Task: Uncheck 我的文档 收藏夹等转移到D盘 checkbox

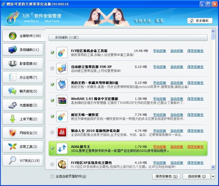Action: coord(52,85)
